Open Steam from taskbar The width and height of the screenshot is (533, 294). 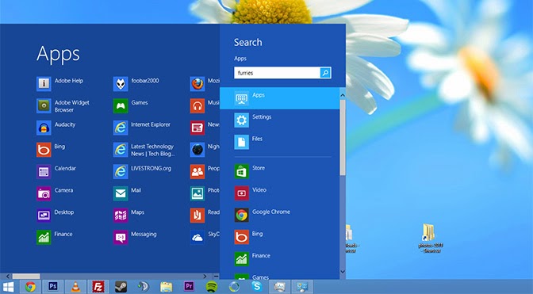click(121, 287)
